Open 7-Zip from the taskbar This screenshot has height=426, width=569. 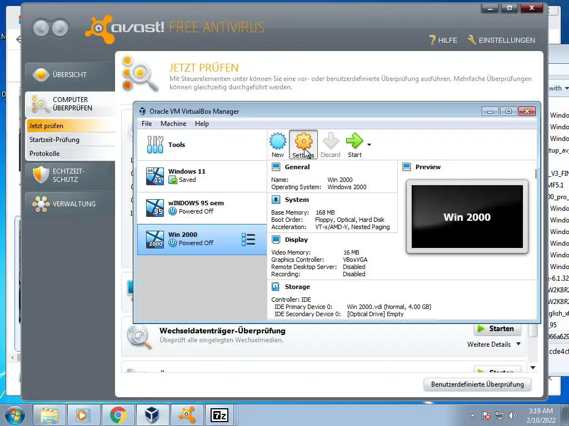pos(219,415)
